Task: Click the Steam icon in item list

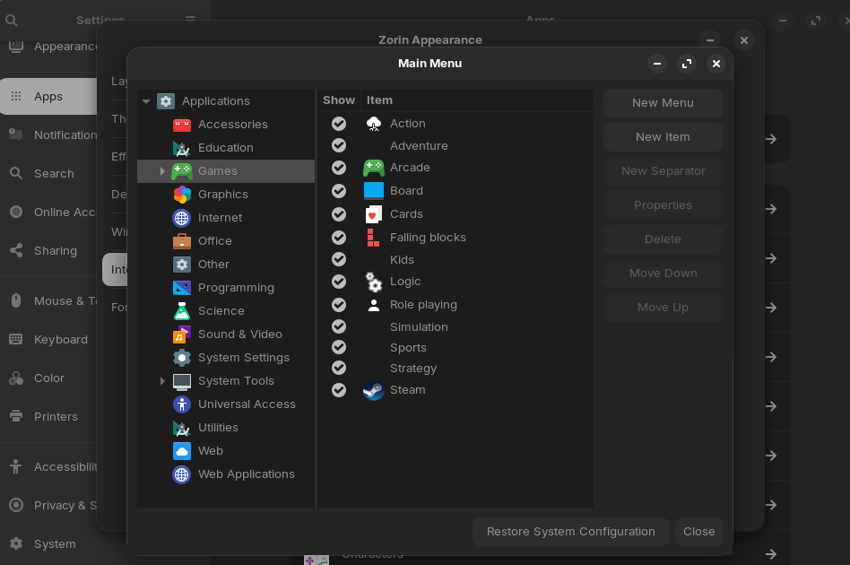Action: (373, 390)
